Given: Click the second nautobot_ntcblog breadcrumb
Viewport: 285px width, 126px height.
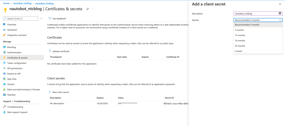Looking at the screenshot, I should tap(44, 3).
